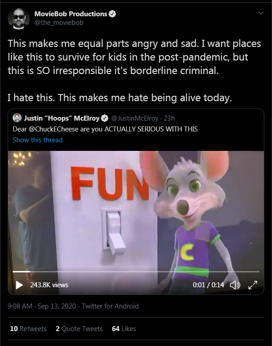
Task: Seek along the video progress bar
Action: pyautogui.click(x=136, y=271)
